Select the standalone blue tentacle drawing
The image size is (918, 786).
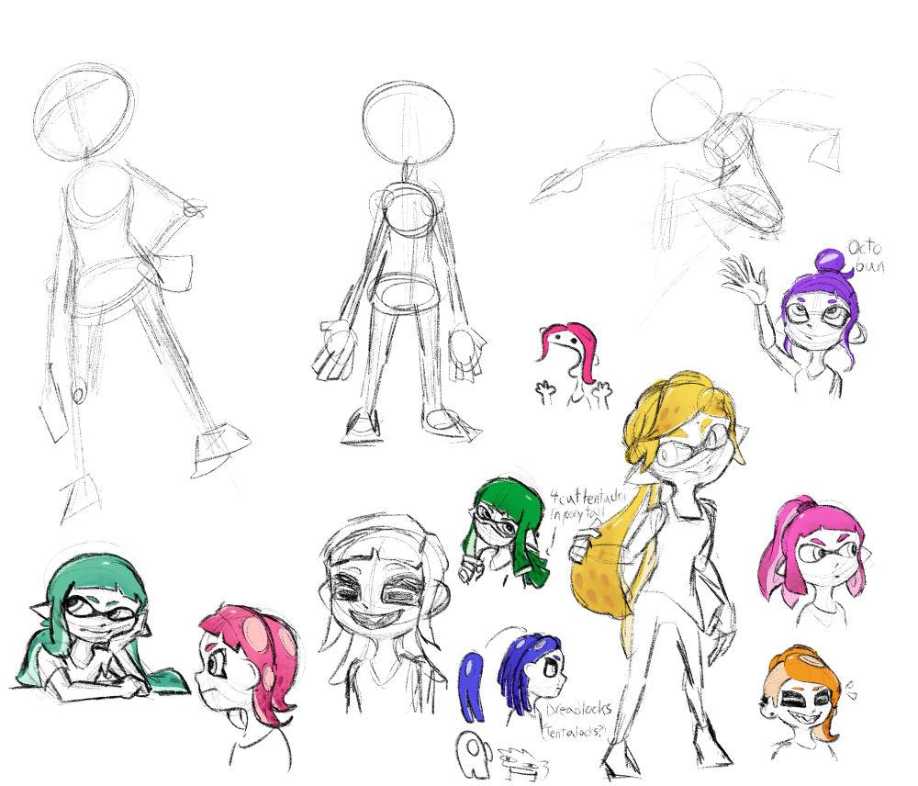click(x=472, y=687)
